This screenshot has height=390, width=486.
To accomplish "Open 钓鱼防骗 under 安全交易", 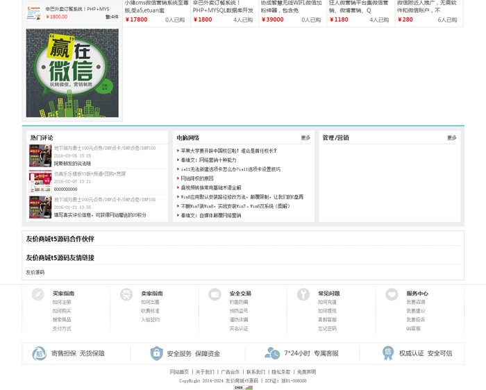I will click(239, 302).
